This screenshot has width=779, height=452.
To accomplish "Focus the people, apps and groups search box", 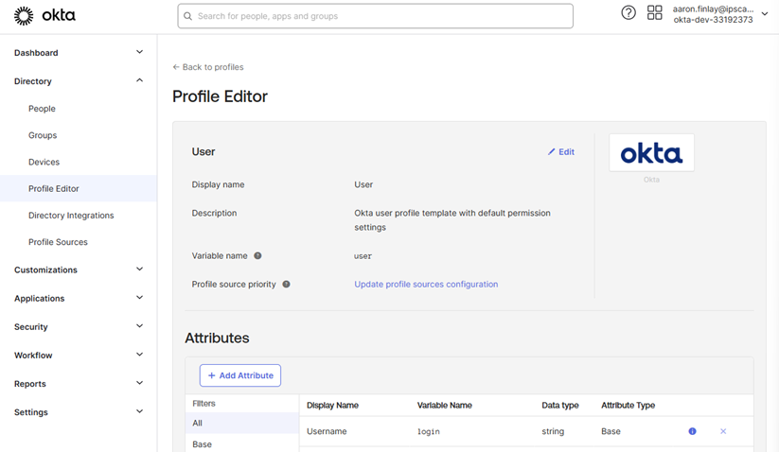I will pyautogui.click(x=375, y=16).
